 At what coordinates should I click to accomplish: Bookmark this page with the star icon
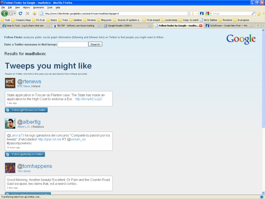tap(189, 13)
